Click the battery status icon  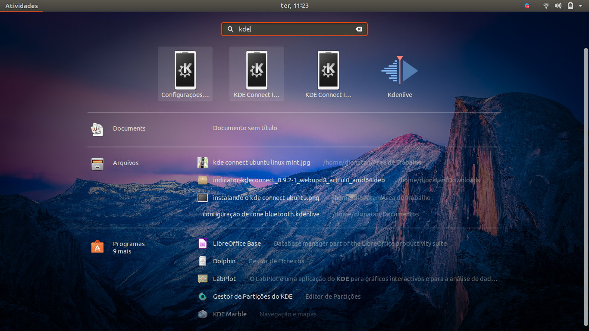[570, 6]
